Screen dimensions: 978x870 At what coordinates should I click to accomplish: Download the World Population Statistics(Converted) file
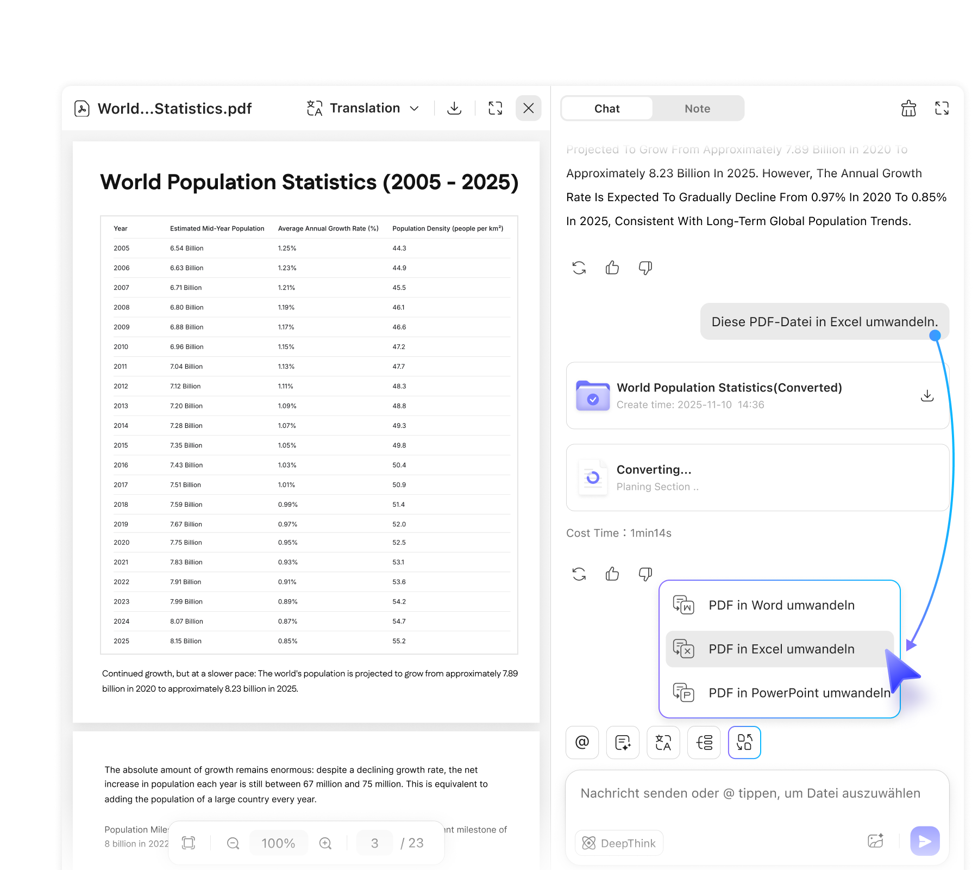coord(927,395)
